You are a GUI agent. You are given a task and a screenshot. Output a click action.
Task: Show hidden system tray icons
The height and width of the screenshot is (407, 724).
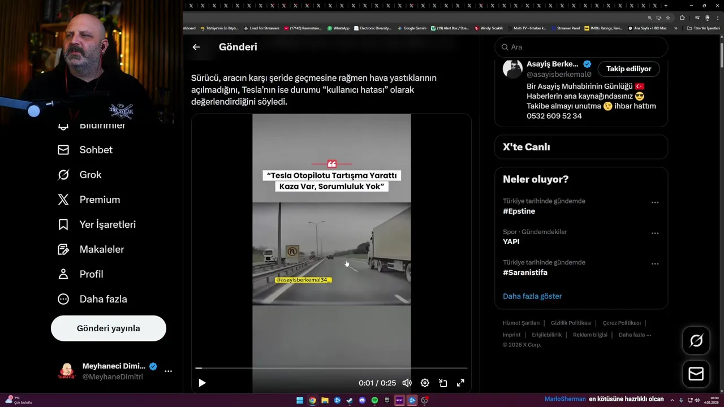(x=672, y=400)
